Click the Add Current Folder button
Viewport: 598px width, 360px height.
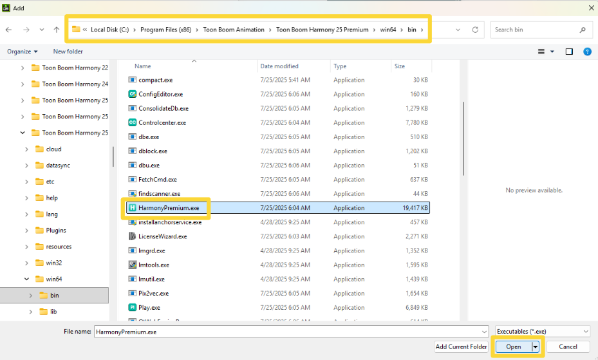point(461,346)
